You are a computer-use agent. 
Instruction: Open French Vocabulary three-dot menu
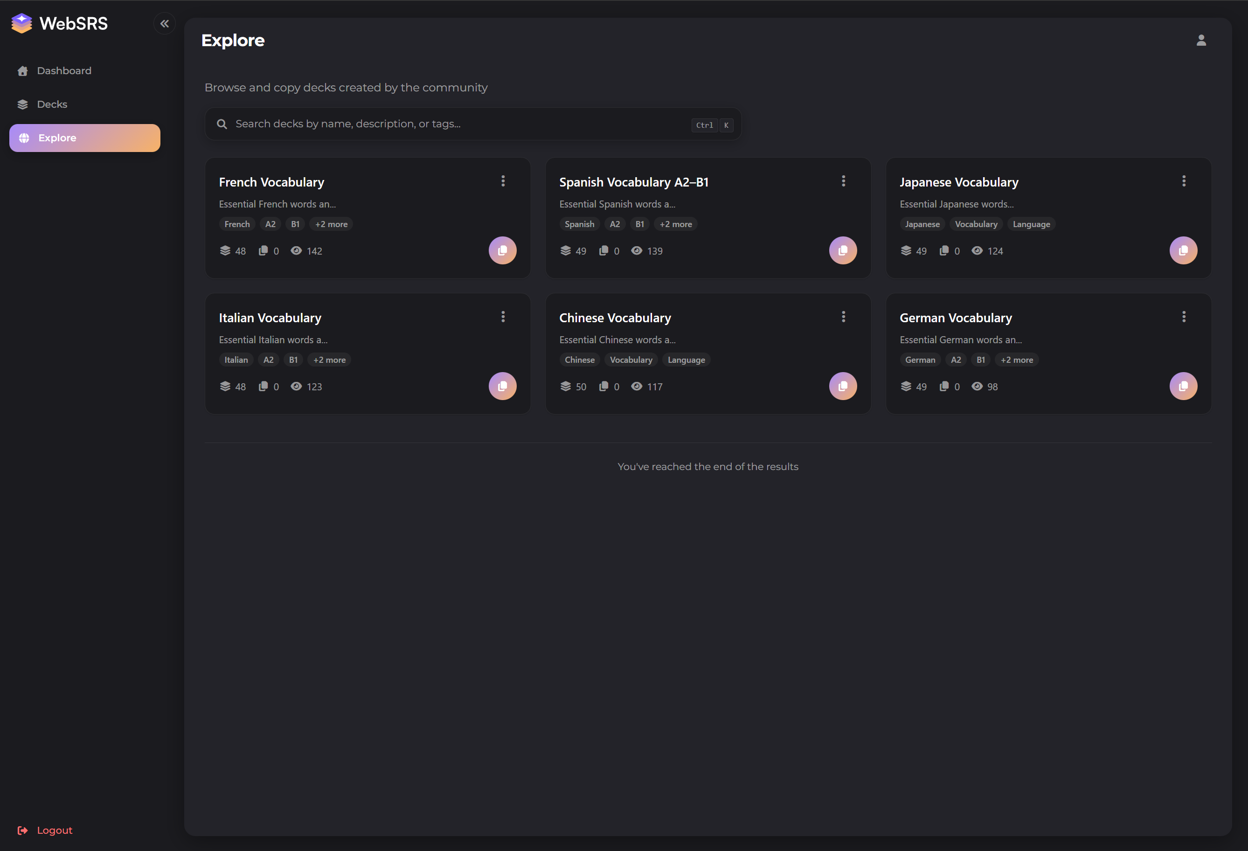tap(503, 181)
